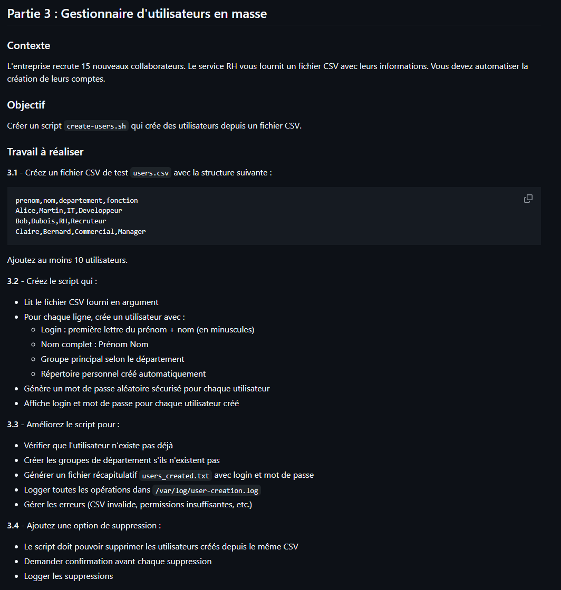Click the "Travail à réaliser" heading
The height and width of the screenshot is (590, 561).
point(45,152)
